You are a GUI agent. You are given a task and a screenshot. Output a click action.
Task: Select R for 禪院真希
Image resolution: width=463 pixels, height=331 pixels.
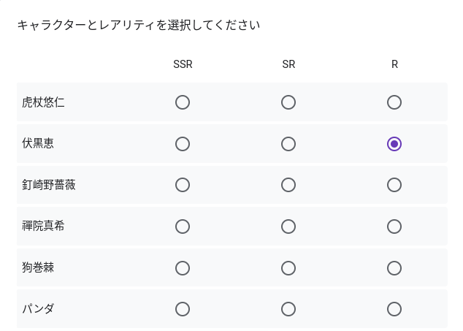[394, 227]
